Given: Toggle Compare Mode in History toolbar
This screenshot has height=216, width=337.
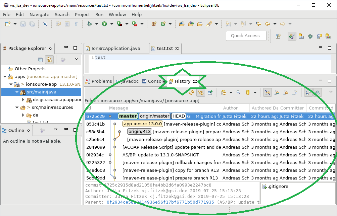Looking at the screenshot, I should 308,93.
